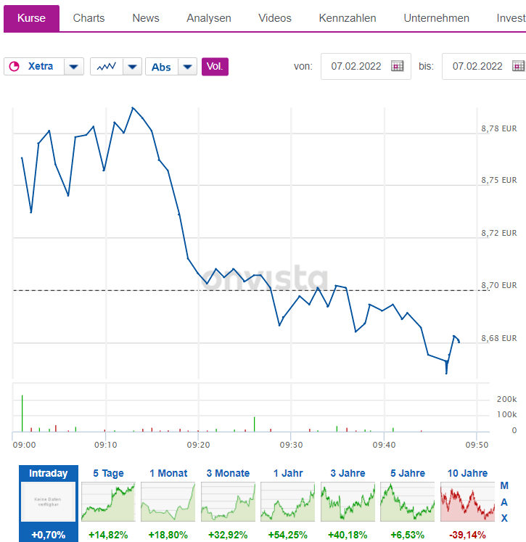Click the line chart type icon
Screen dimensions: 526x542
pyautogui.click(x=107, y=67)
